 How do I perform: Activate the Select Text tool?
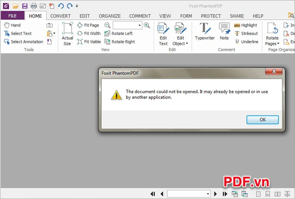(x=18, y=33)
